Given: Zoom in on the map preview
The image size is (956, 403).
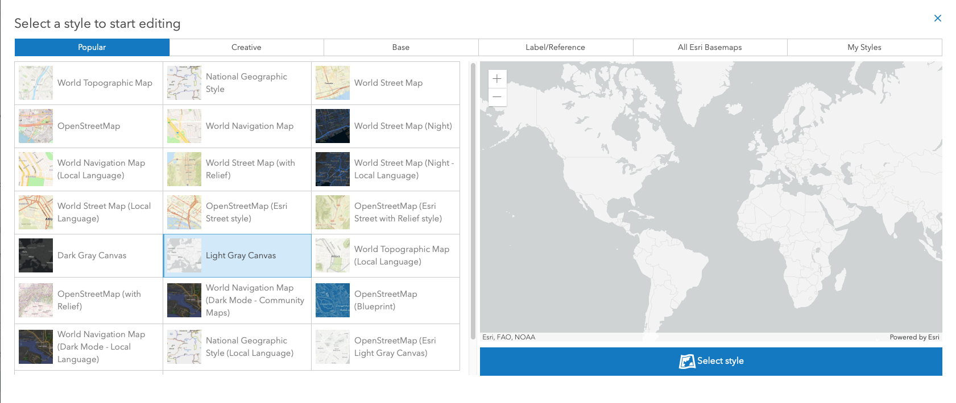Looking at the screenshot, I should 497,79.
